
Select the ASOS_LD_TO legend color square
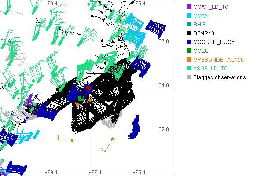point(189,68)
